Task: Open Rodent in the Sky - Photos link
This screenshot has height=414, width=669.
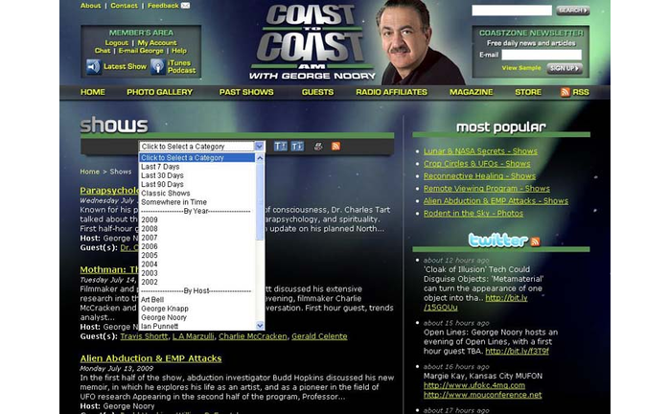Action: tap(473, 213)
